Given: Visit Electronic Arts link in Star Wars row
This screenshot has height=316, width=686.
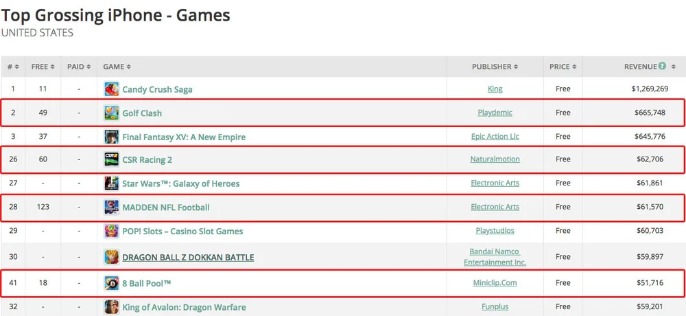Looking at the screenshot, I should (495, 183).
